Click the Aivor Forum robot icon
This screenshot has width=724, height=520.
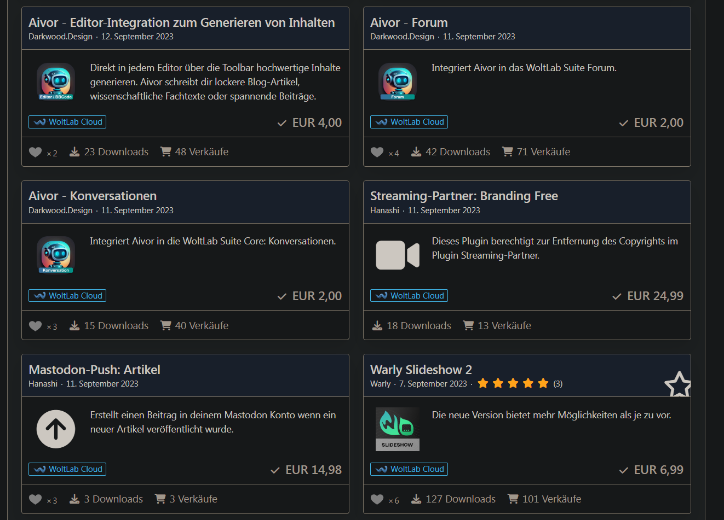(397, 81)
